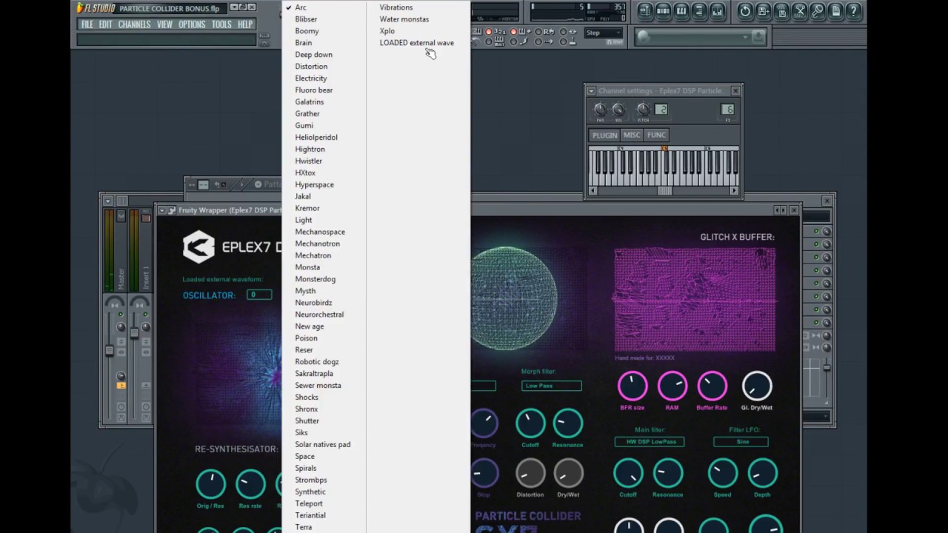The image size is (948, 533).
Task: Open the Channel settings window menu arrow
Action: [x=591, y=90]
